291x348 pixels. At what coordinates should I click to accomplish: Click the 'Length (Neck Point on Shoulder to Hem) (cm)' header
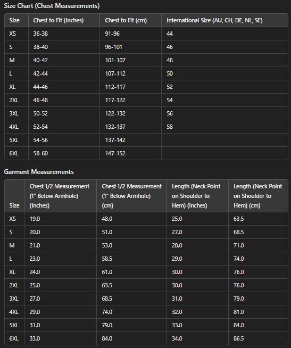[x=257, y=196]
